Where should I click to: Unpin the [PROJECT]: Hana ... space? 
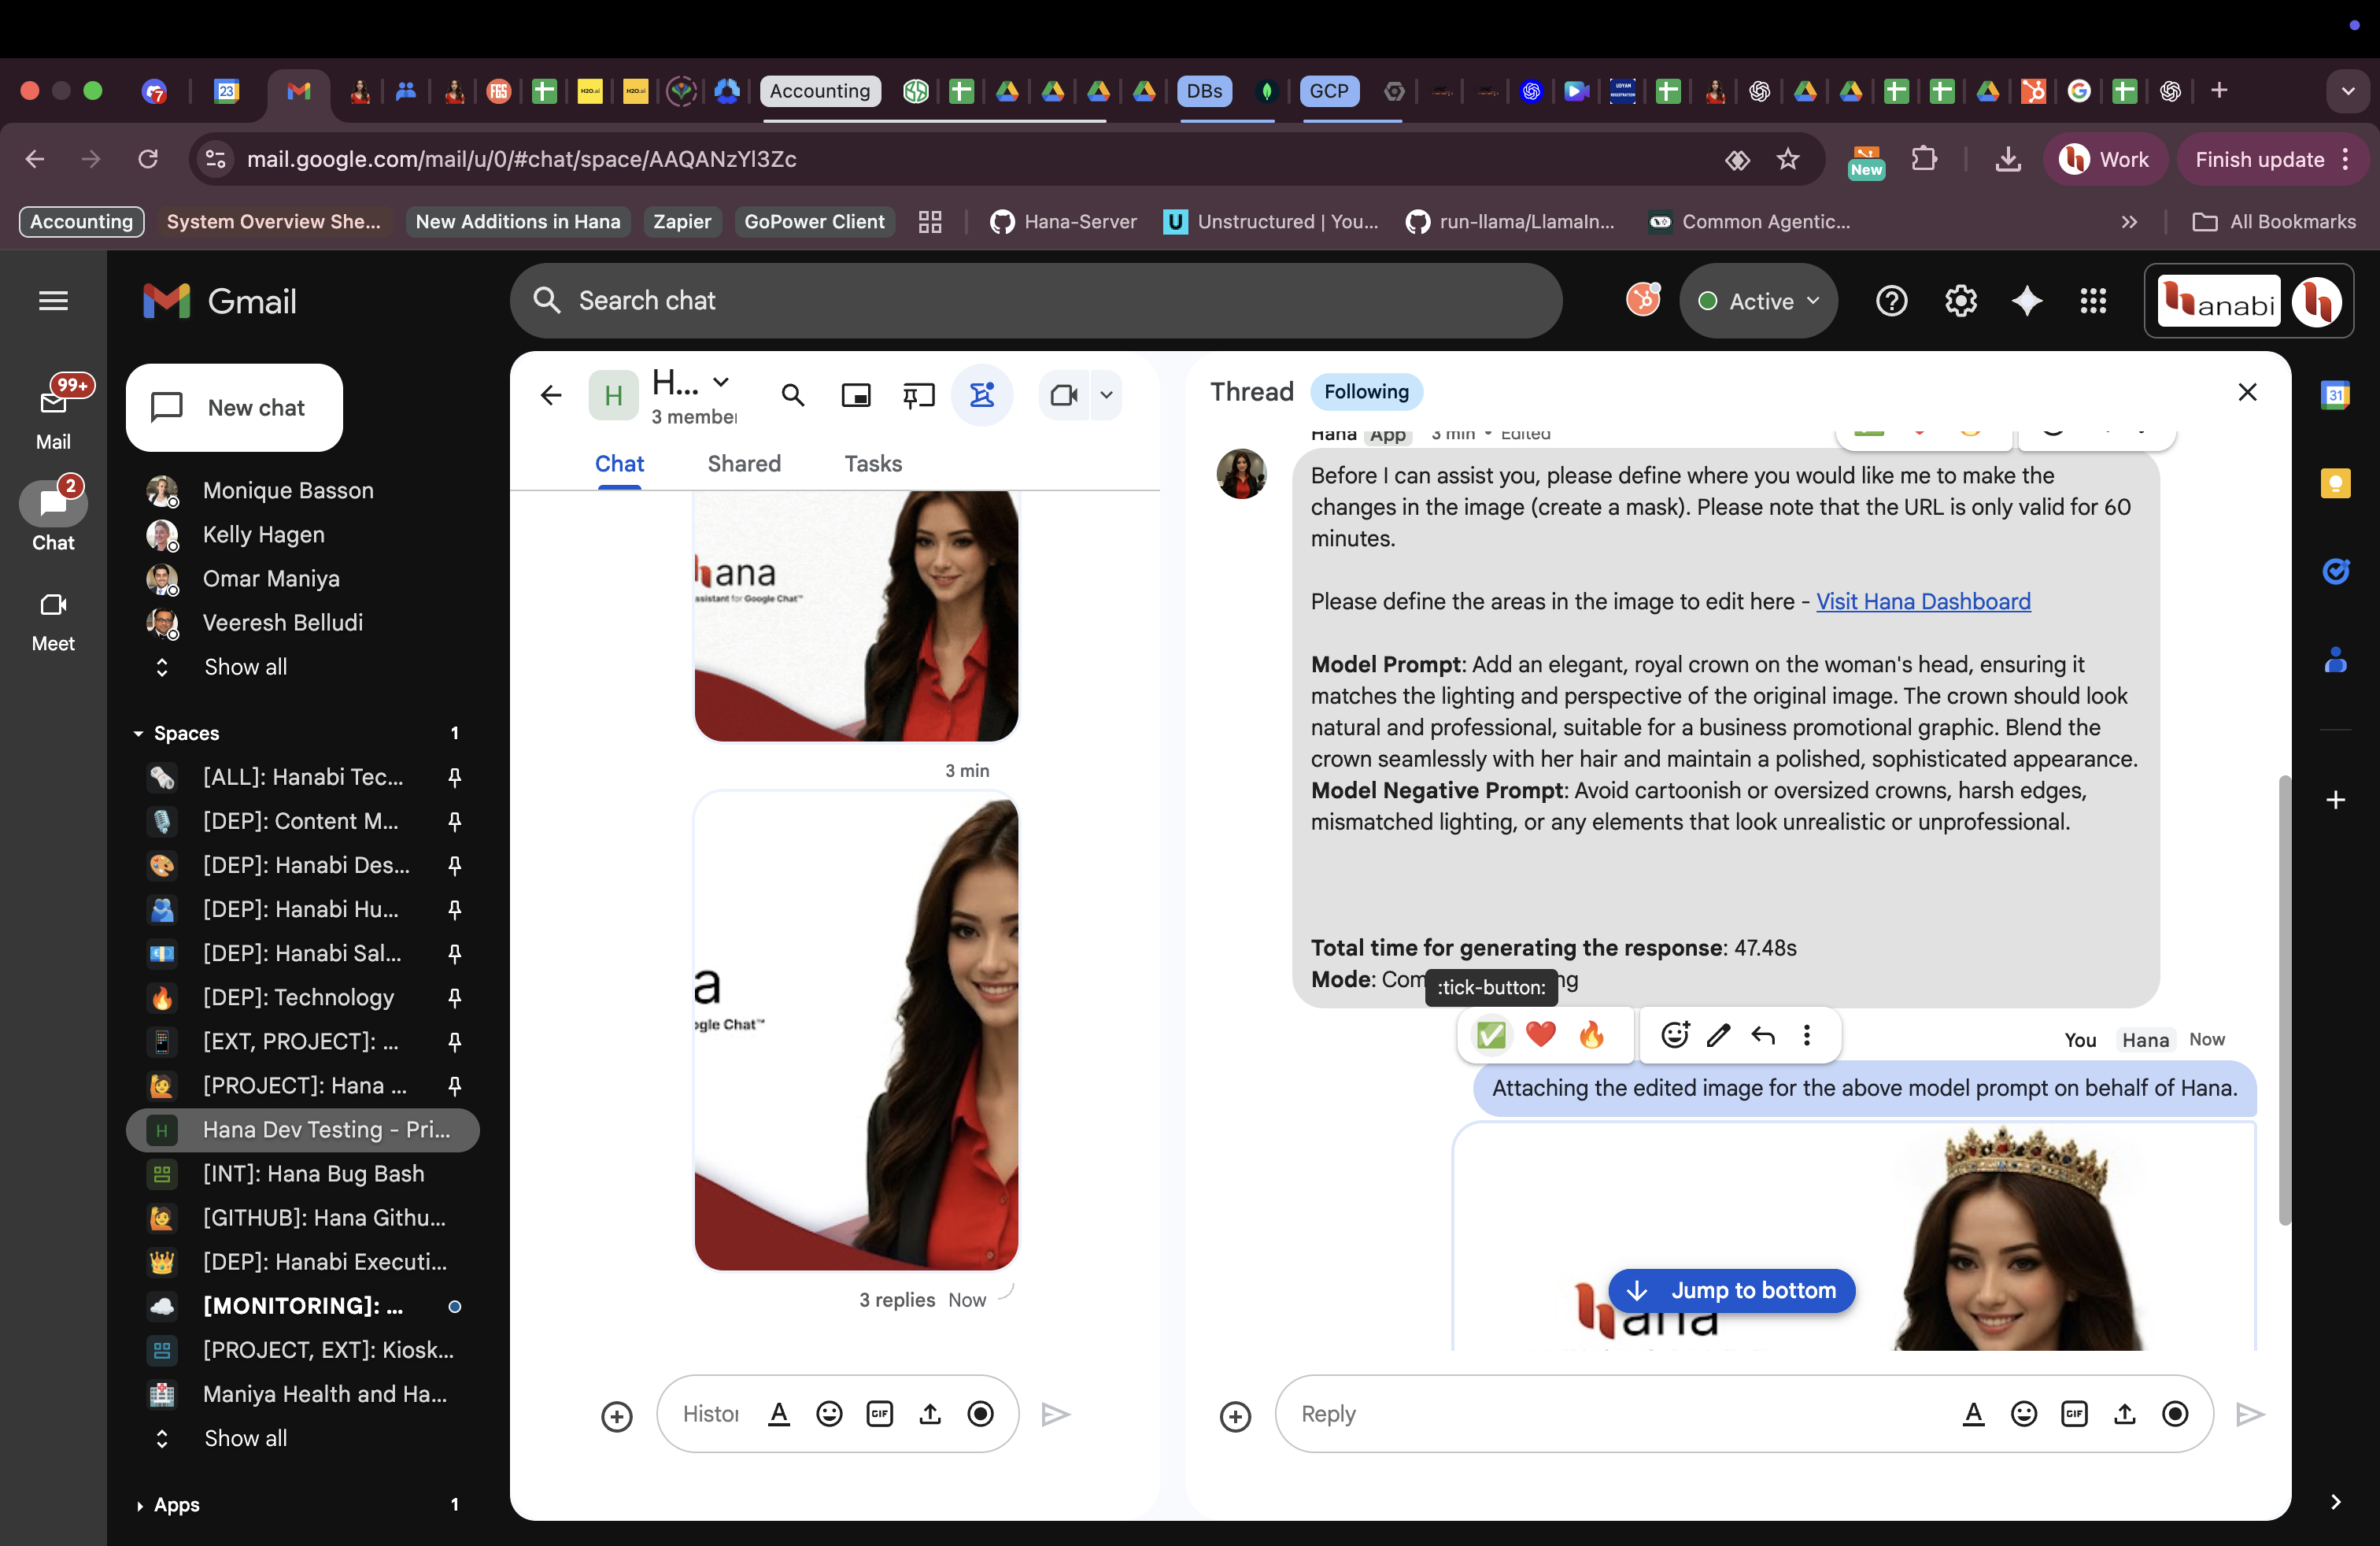coord(455,1085)
